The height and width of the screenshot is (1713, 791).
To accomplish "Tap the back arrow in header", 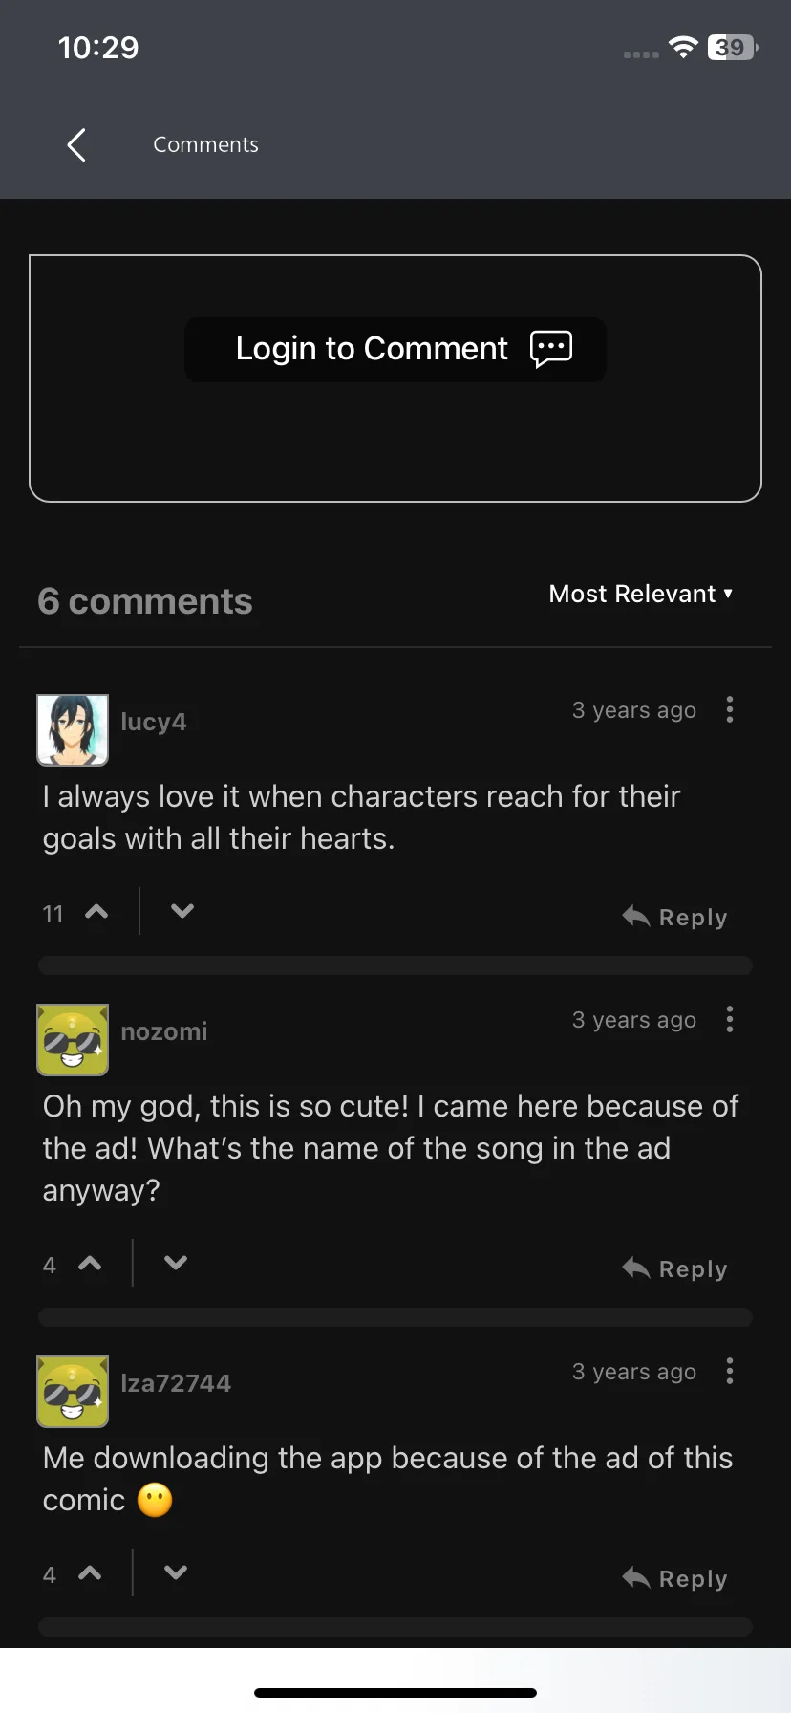I will click(x=77, y=145).
